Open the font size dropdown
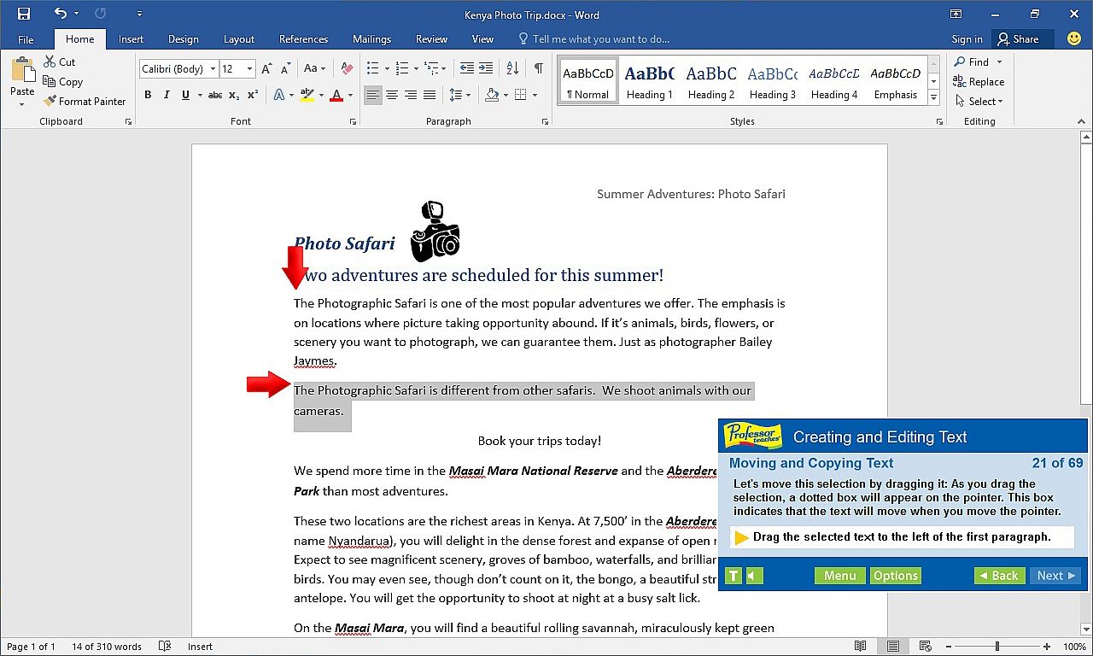Screen dimensions: 1093x656 (x=249, y=68)
